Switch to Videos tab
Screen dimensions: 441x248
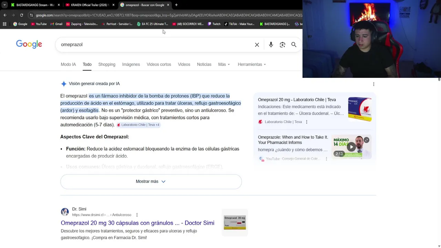click(184, 64)
